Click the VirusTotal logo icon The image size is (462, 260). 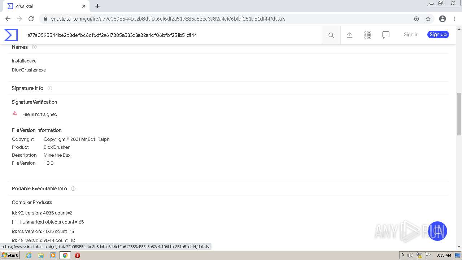pos(11,35)
